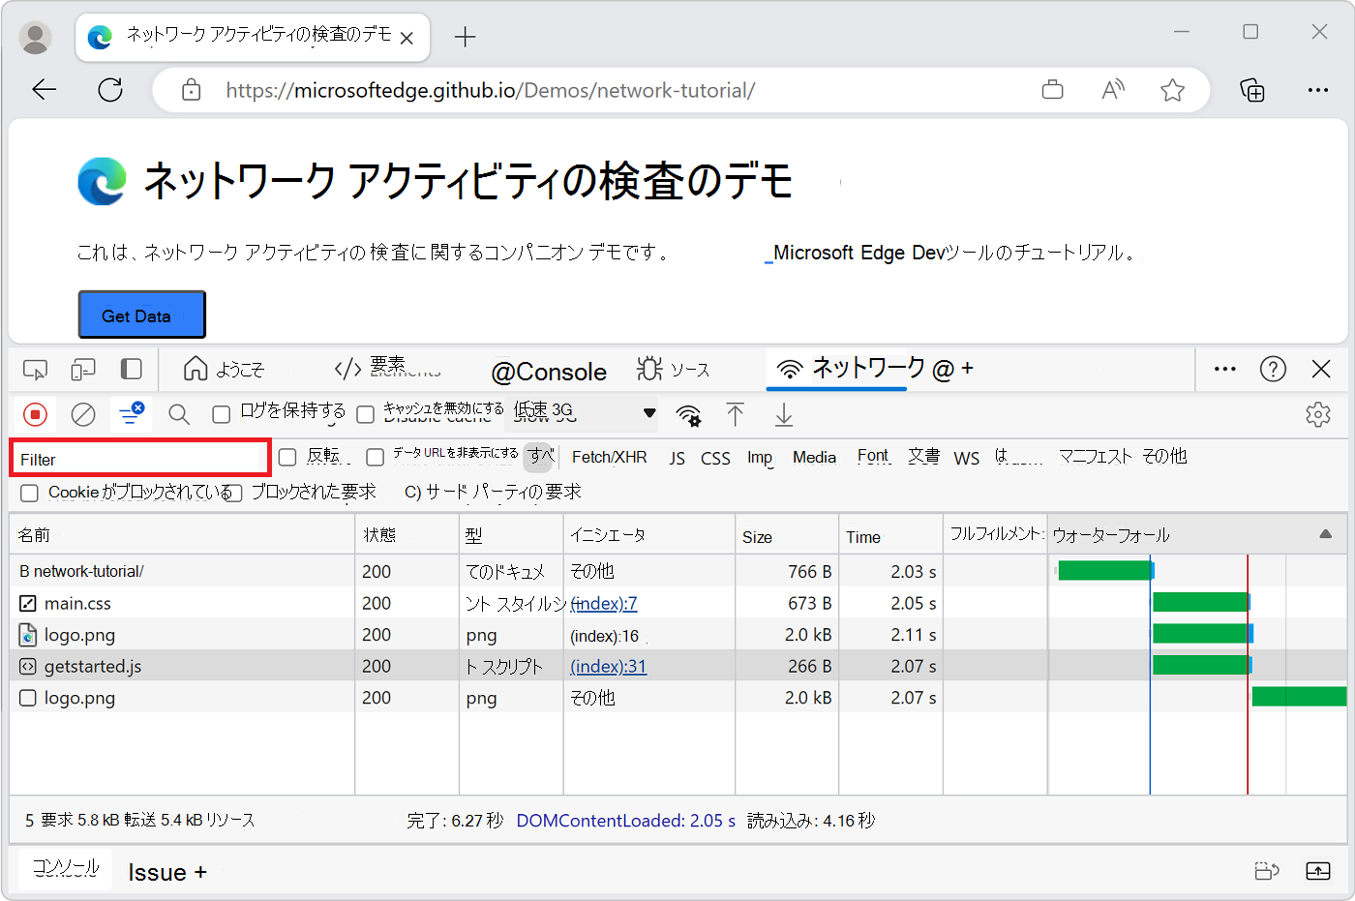Clear the network log
This screenshot has height=901, width=1355.
click(x=83, y=414)
